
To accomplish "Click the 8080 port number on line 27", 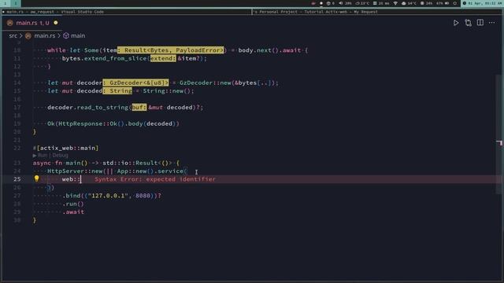I will tap(143, 196).
